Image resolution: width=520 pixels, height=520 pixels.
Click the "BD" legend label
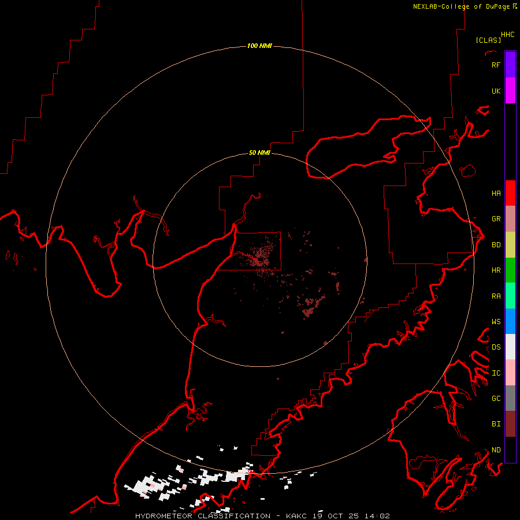[x=496, y=245]
